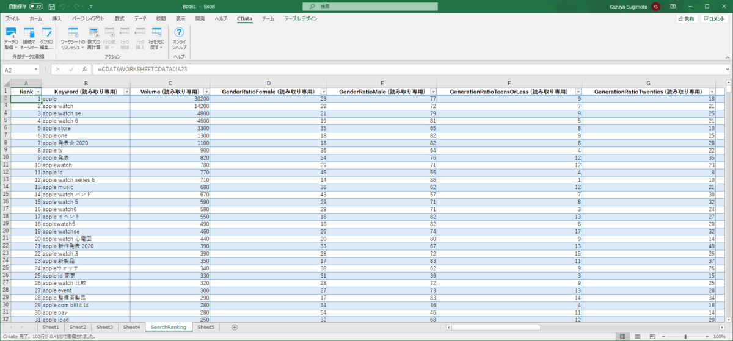Toggle the 自動保存 AutoSave switch
The height and width of the screenshot is (341, 733).
coord(37,6)
